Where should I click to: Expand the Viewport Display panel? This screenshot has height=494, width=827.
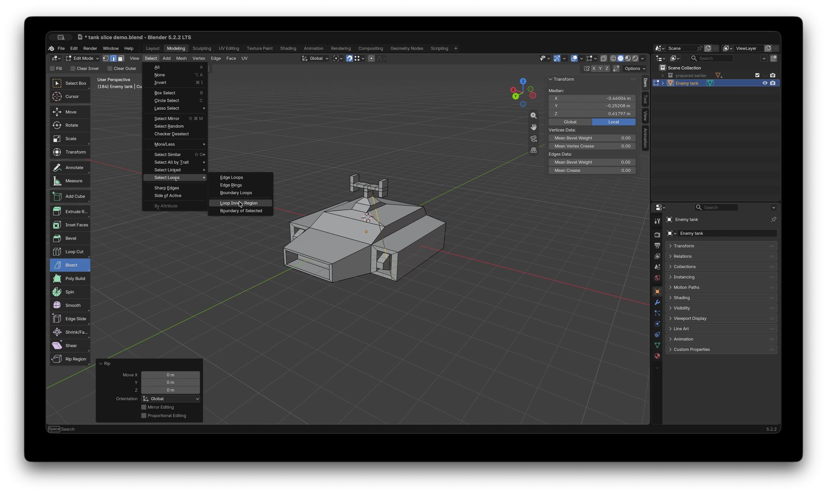click(x=721, y=318)
